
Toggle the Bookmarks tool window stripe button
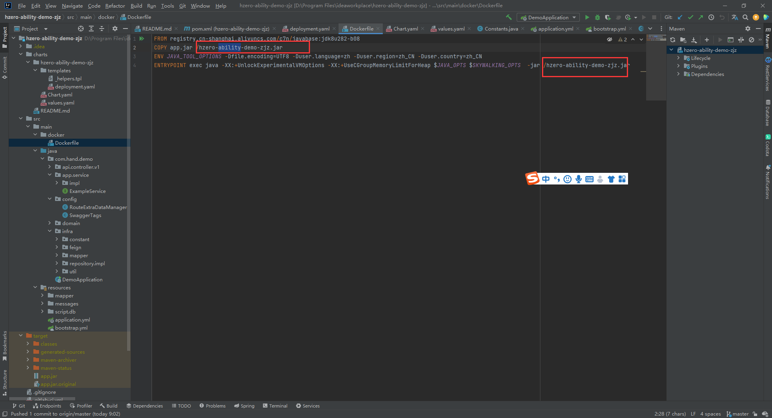click(4, 346)
